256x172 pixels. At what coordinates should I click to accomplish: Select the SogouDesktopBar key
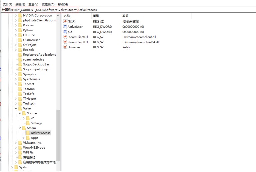click(x=36, y=64)
